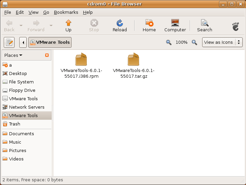The width and height of the screenshot is (246, 185).
Task: Select the VMwareTools tar.gz archive icon
Action: coord(133,59)
